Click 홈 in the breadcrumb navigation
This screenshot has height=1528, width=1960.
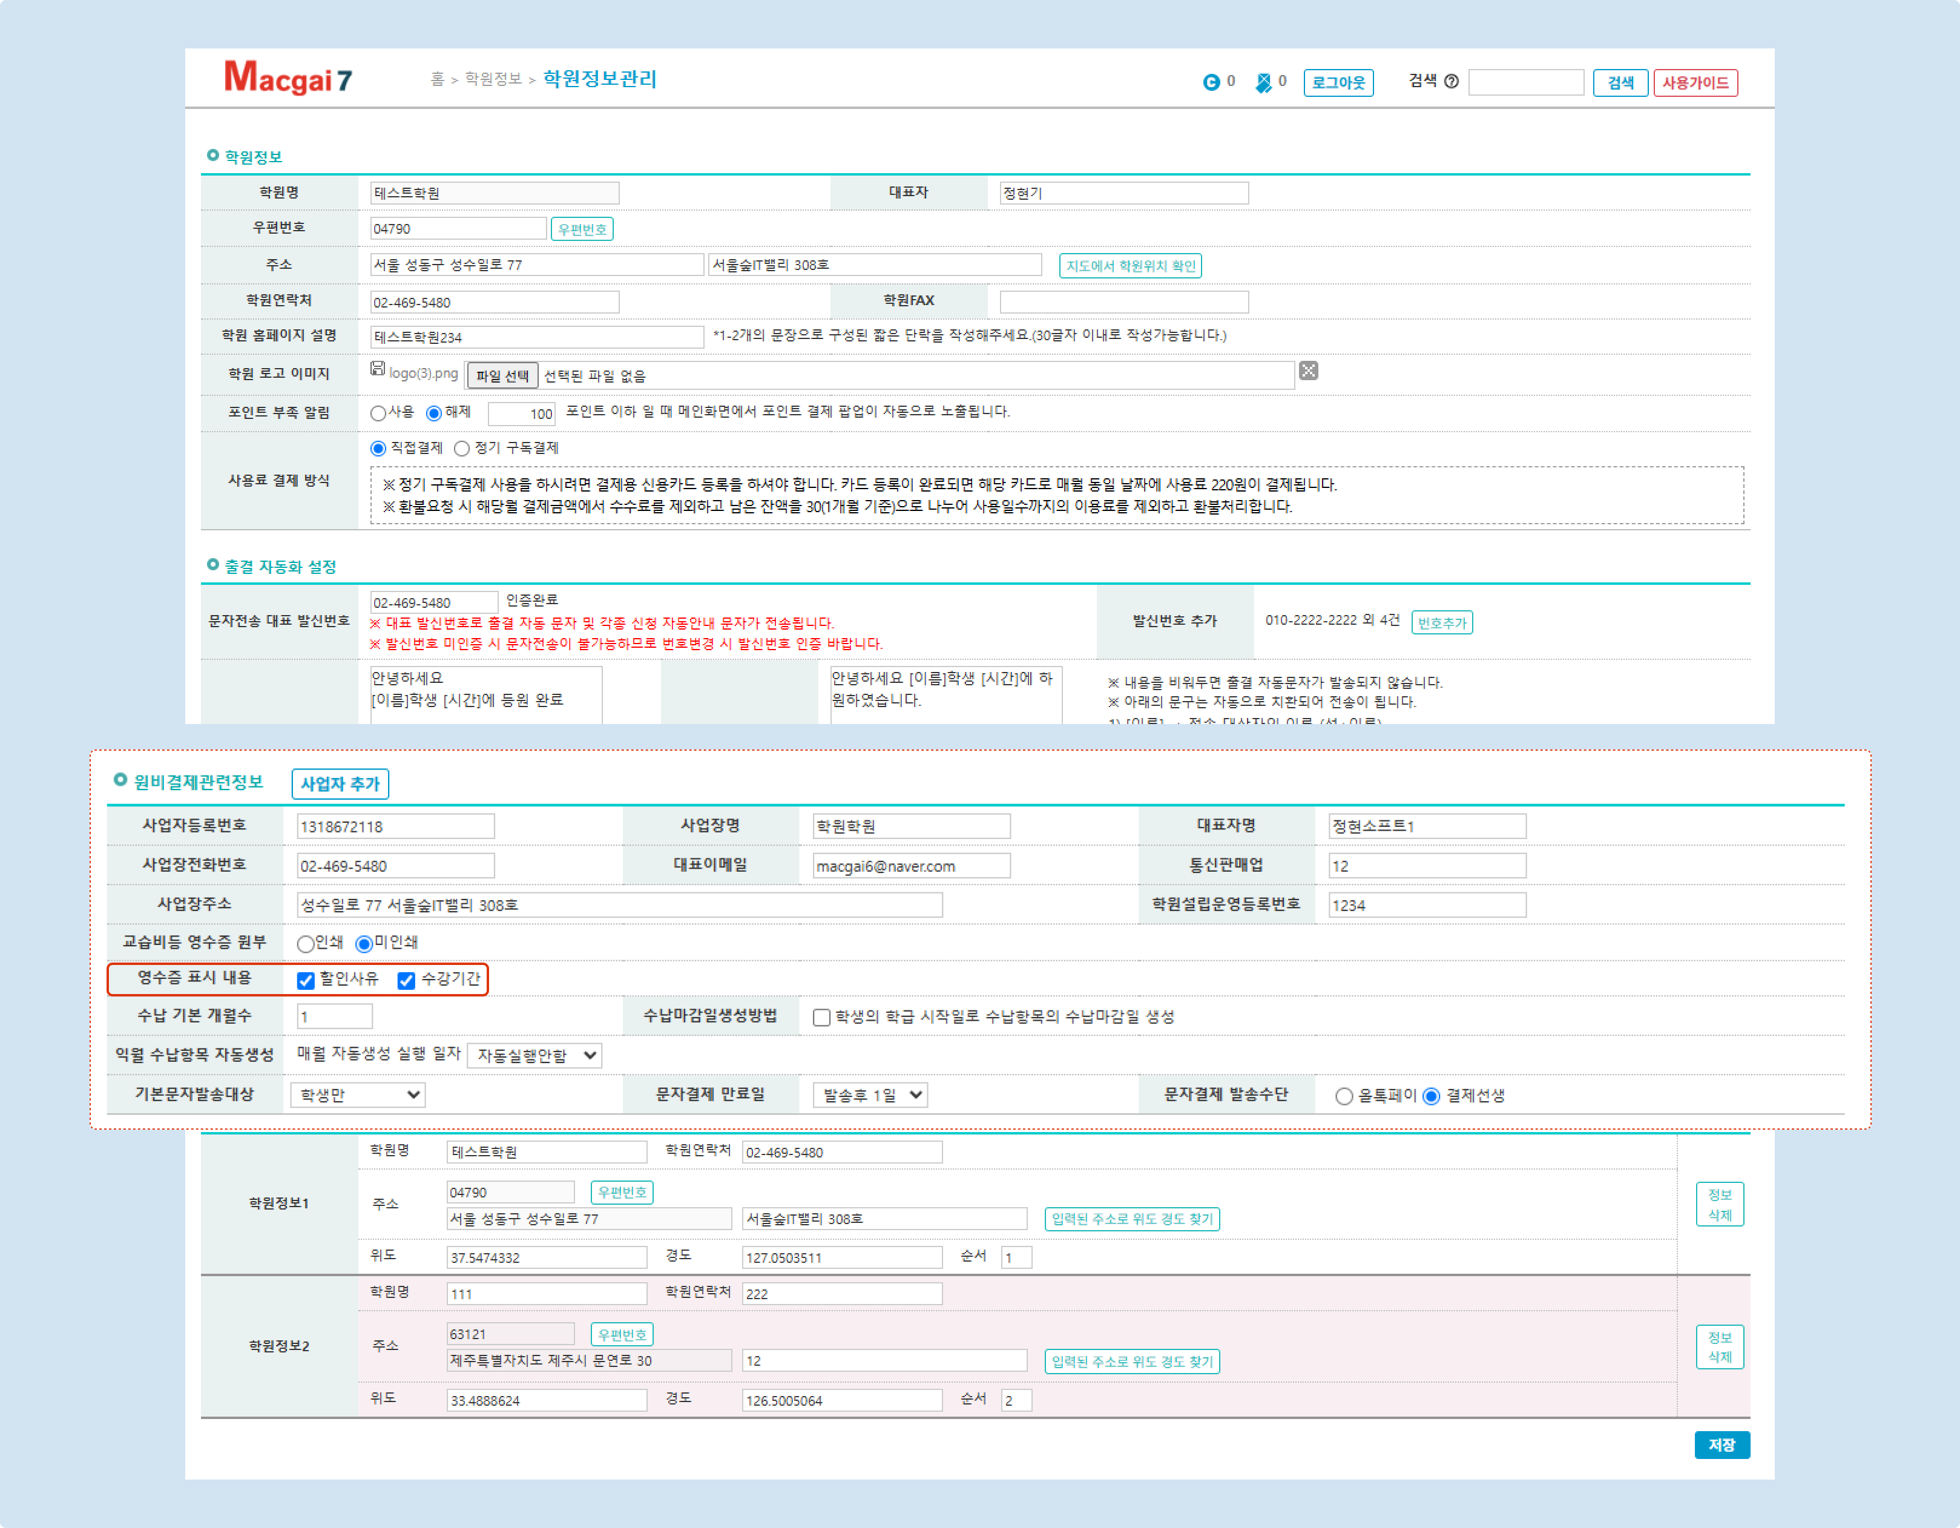pos(437,80)
